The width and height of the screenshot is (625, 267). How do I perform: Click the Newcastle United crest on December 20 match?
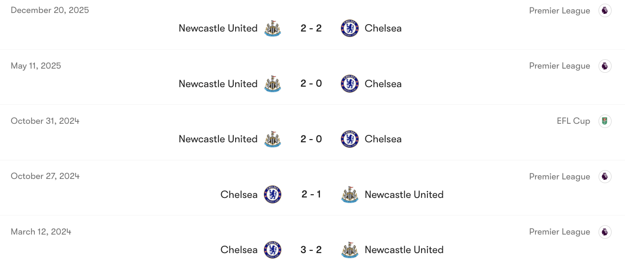tap(273, 28)
